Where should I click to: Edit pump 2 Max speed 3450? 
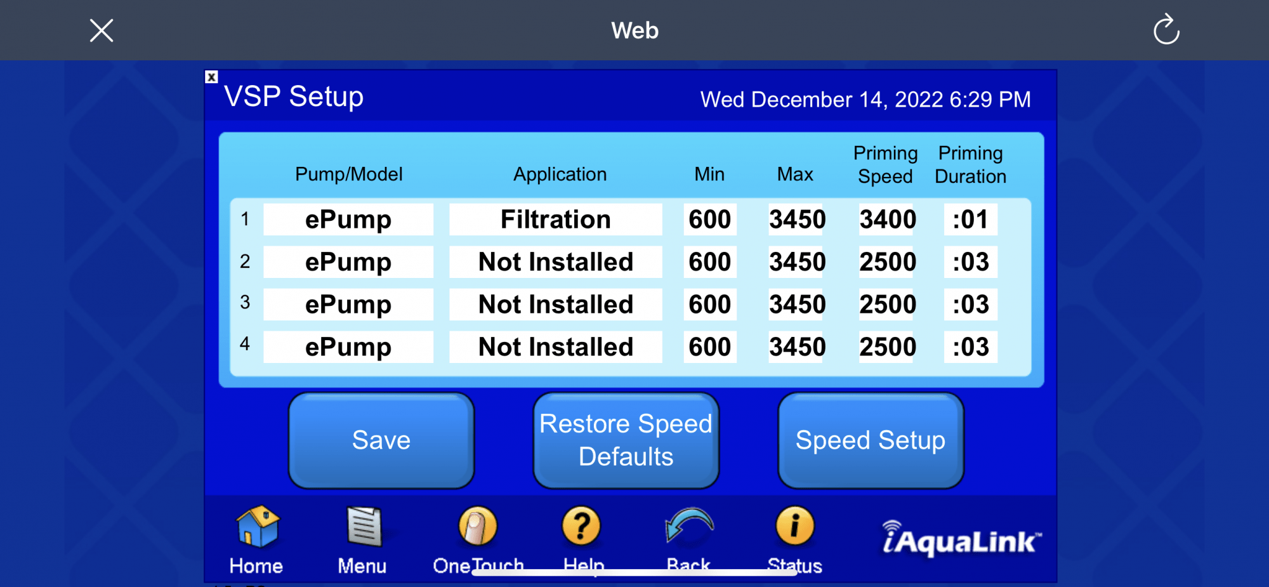pyautogui.click(x=797, y=262)
